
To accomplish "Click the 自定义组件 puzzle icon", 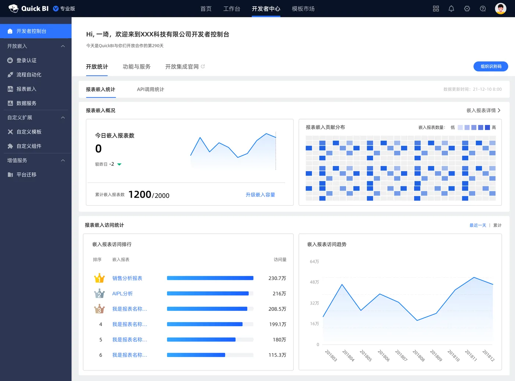I will pyautogui.click(x=10, y=146).
